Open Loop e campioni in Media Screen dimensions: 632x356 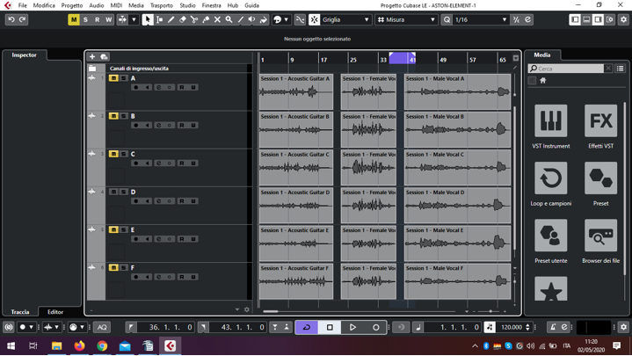(550, 179)
